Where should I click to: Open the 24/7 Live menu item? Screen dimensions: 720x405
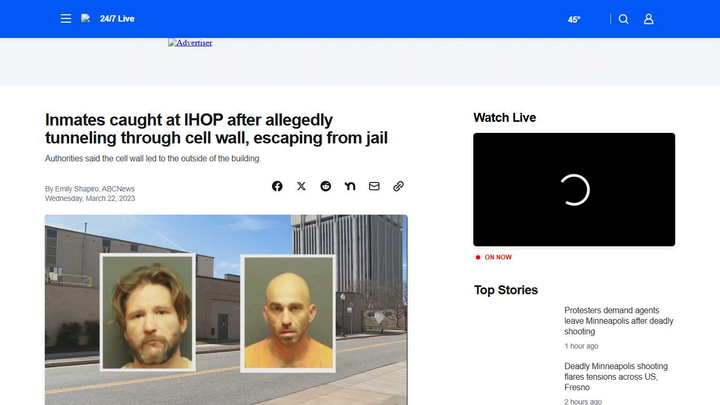[117, 18]
